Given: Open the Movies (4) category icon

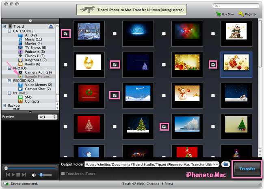Looking at the screenshot, I should click(20, 43).
